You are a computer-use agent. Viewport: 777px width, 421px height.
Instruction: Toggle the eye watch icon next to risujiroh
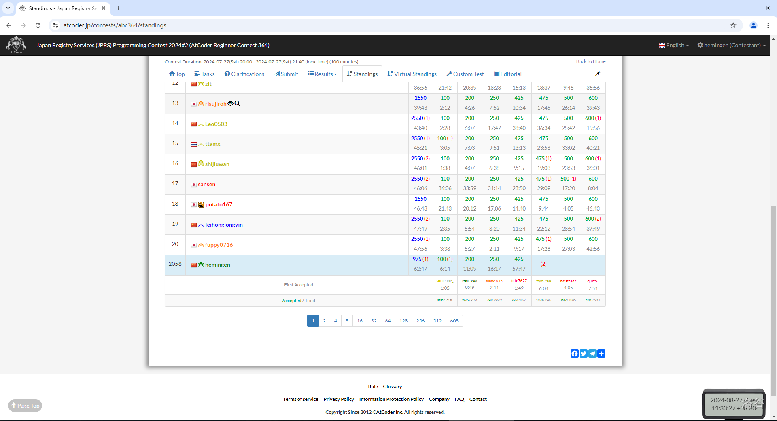[x=231, y=103]
